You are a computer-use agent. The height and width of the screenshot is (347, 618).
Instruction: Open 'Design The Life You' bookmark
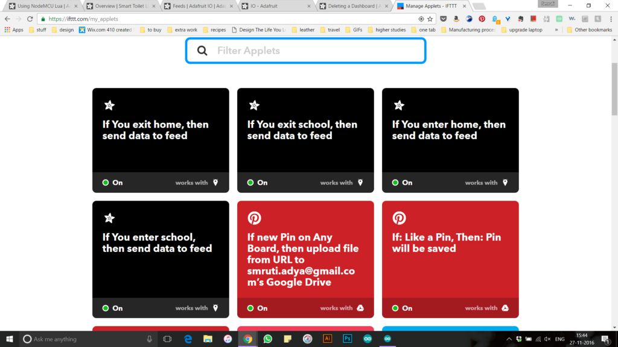(x=258, y=30)
